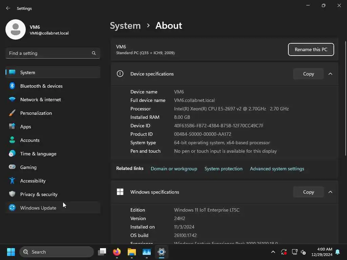347x260 pixels.
Task: Click the Time & language clock icon
Action: pos(12,153)
